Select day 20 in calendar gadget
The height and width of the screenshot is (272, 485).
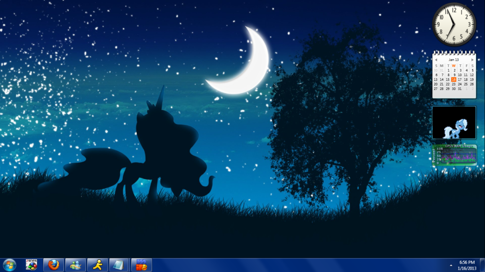click(436, 84)
